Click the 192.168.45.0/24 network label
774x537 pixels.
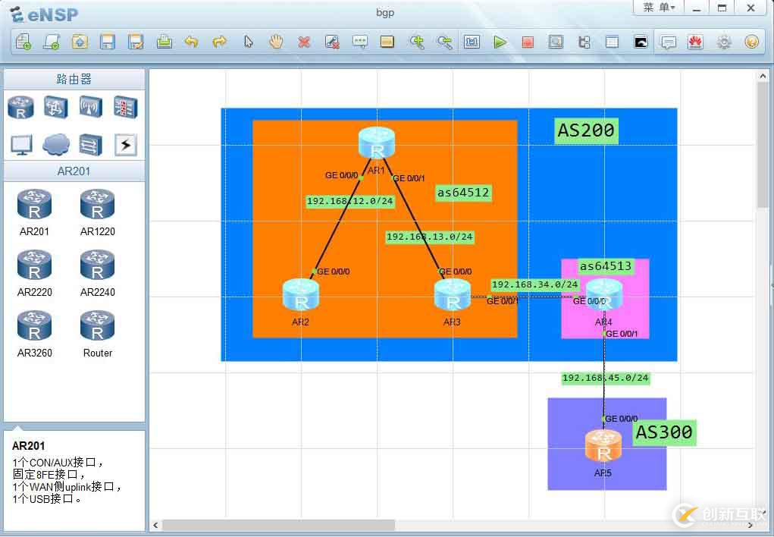[x=605, y=378]
